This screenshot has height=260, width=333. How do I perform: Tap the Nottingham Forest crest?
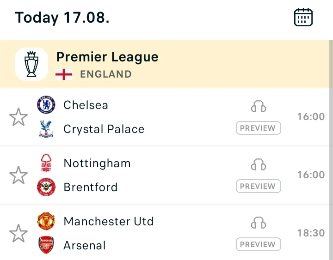click(46, 163)
